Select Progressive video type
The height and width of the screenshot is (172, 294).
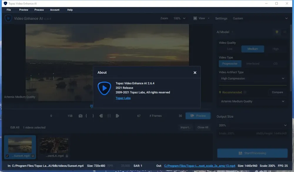[x=230, y=64]
